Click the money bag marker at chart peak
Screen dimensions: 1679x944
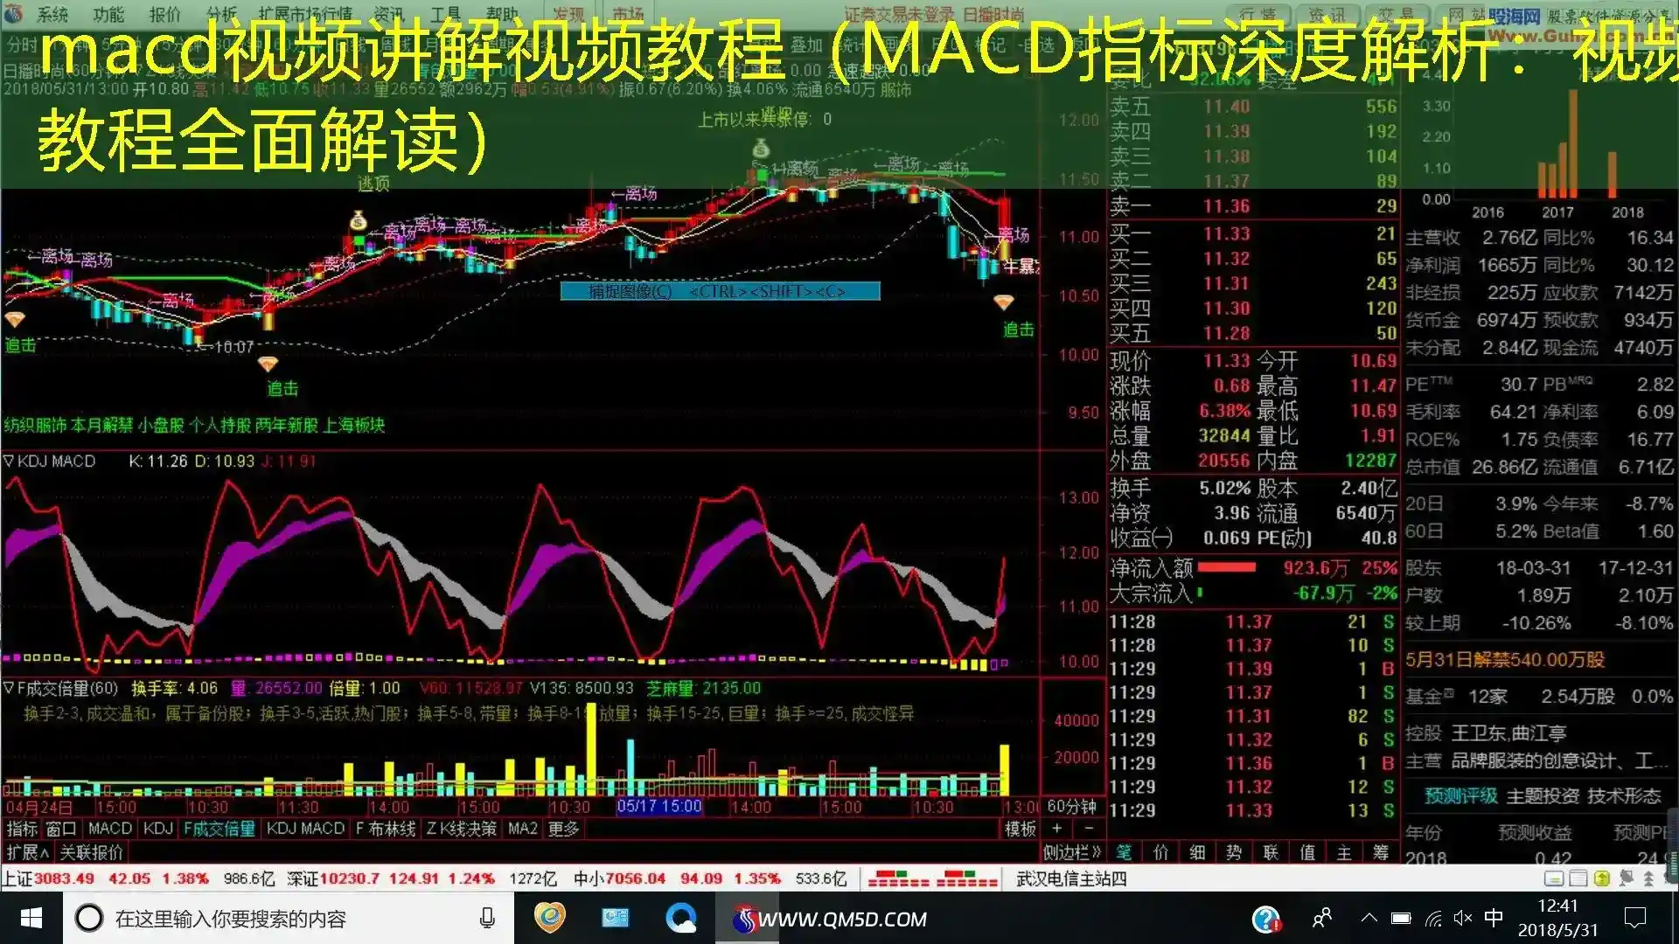[760, 149]
